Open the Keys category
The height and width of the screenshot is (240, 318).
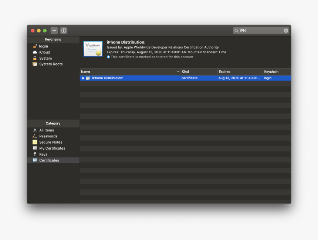click(x=43, y=154)
